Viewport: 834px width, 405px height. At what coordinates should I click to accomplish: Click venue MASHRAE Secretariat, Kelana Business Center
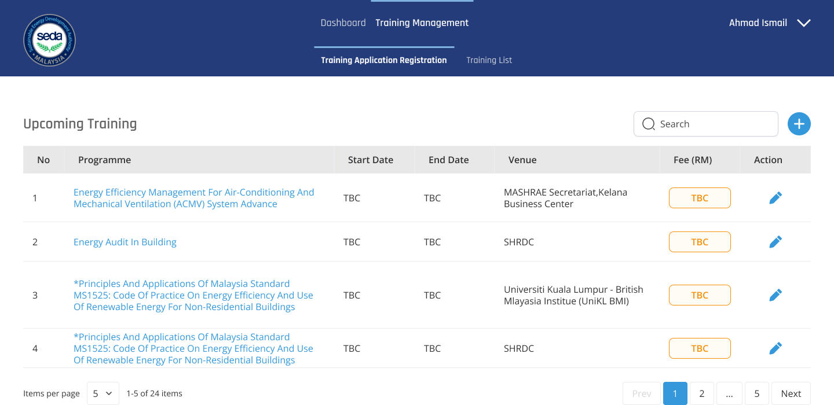[566, 198]
